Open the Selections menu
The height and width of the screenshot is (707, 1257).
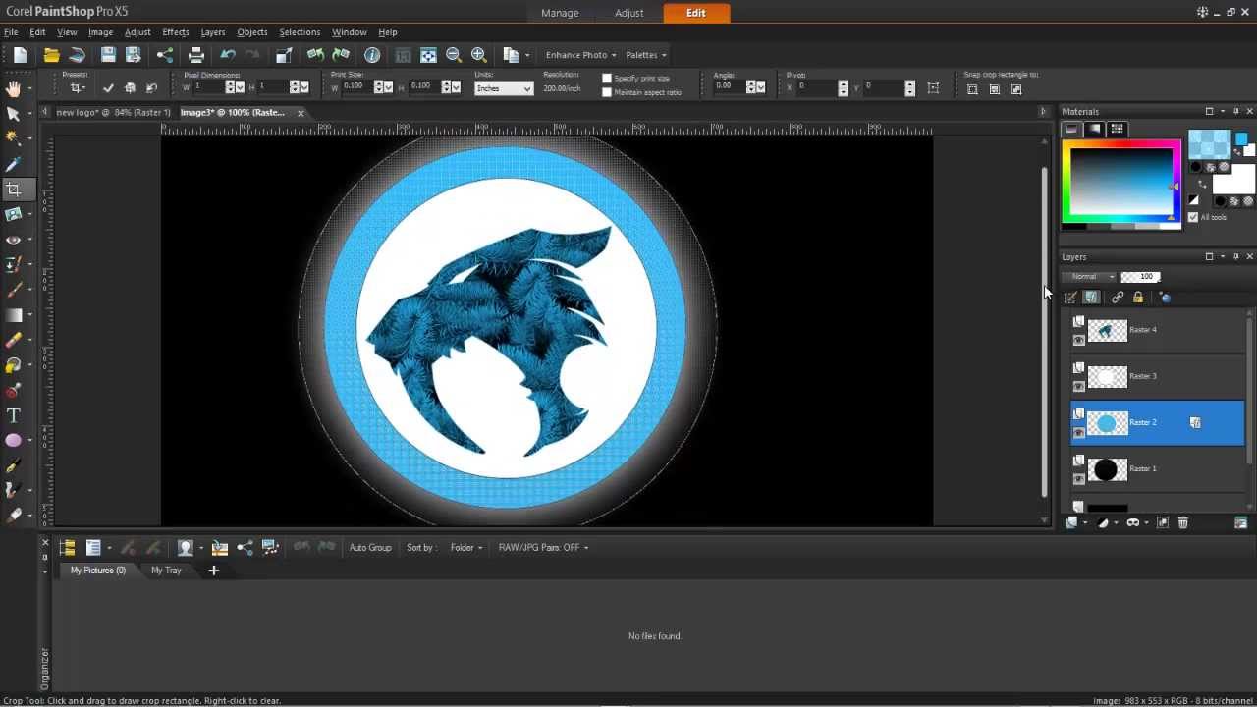[300, 32]
